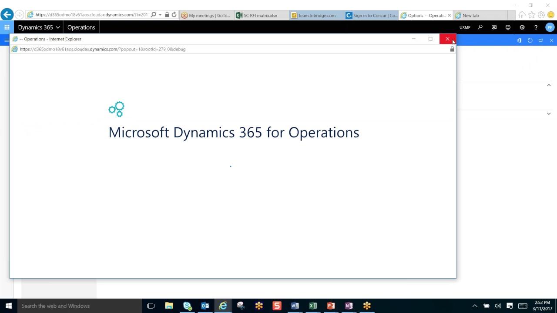
Task: Click the Operations link in Dynamics header
Action: 81,27
